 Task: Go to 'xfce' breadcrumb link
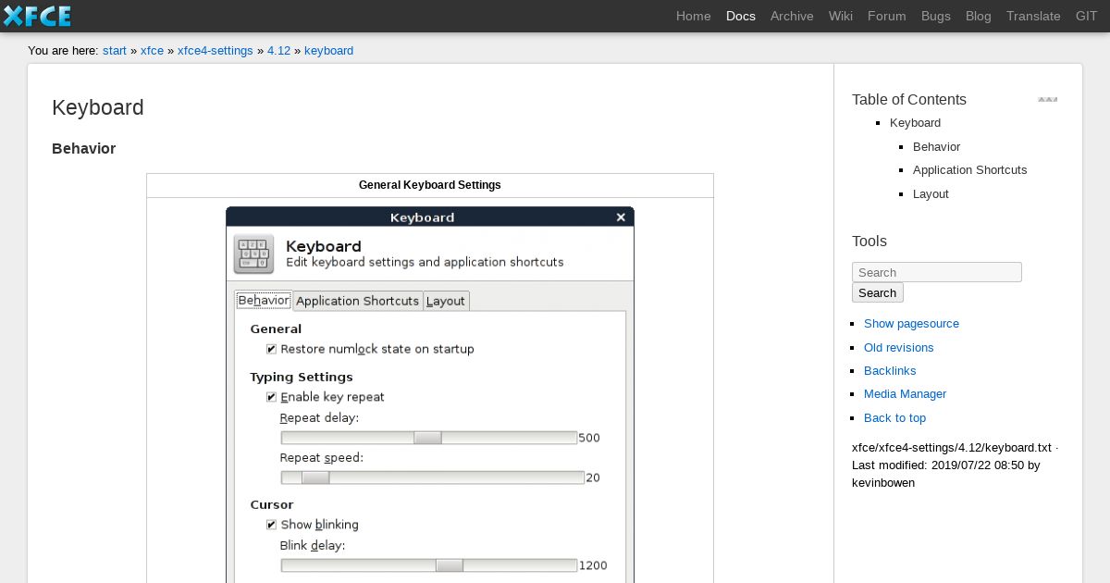(152, 51)
